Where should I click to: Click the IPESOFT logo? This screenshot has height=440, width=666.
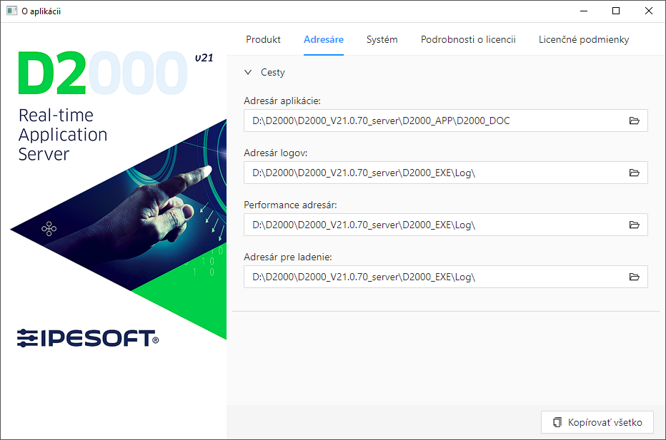tap(87, 337)
